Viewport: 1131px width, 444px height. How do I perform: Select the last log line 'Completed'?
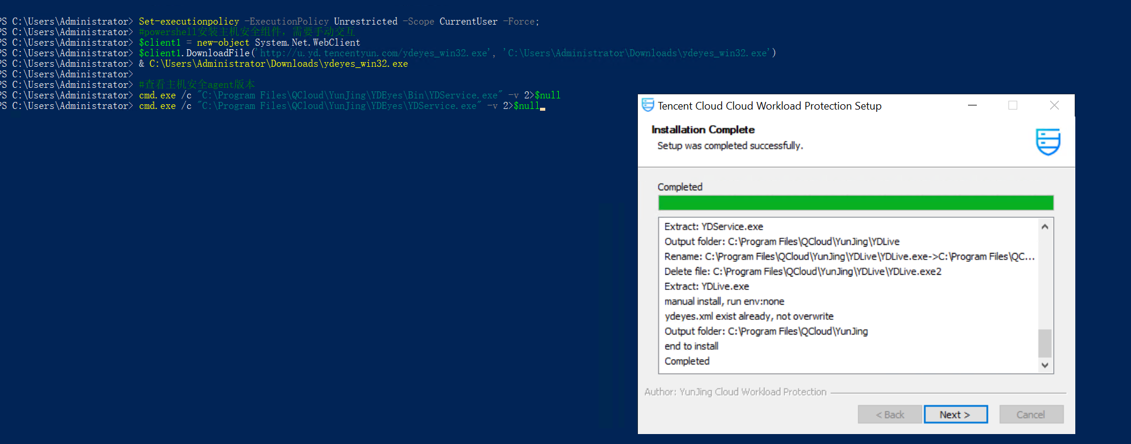(687, 361)
